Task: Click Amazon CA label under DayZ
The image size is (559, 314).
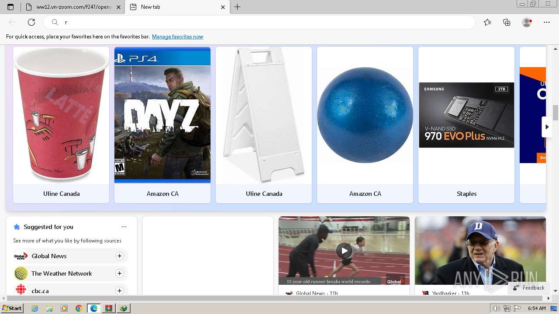Action: pos(162,194)
